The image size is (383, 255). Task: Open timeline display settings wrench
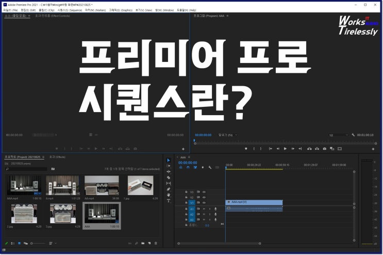click(x=210, y=167)
